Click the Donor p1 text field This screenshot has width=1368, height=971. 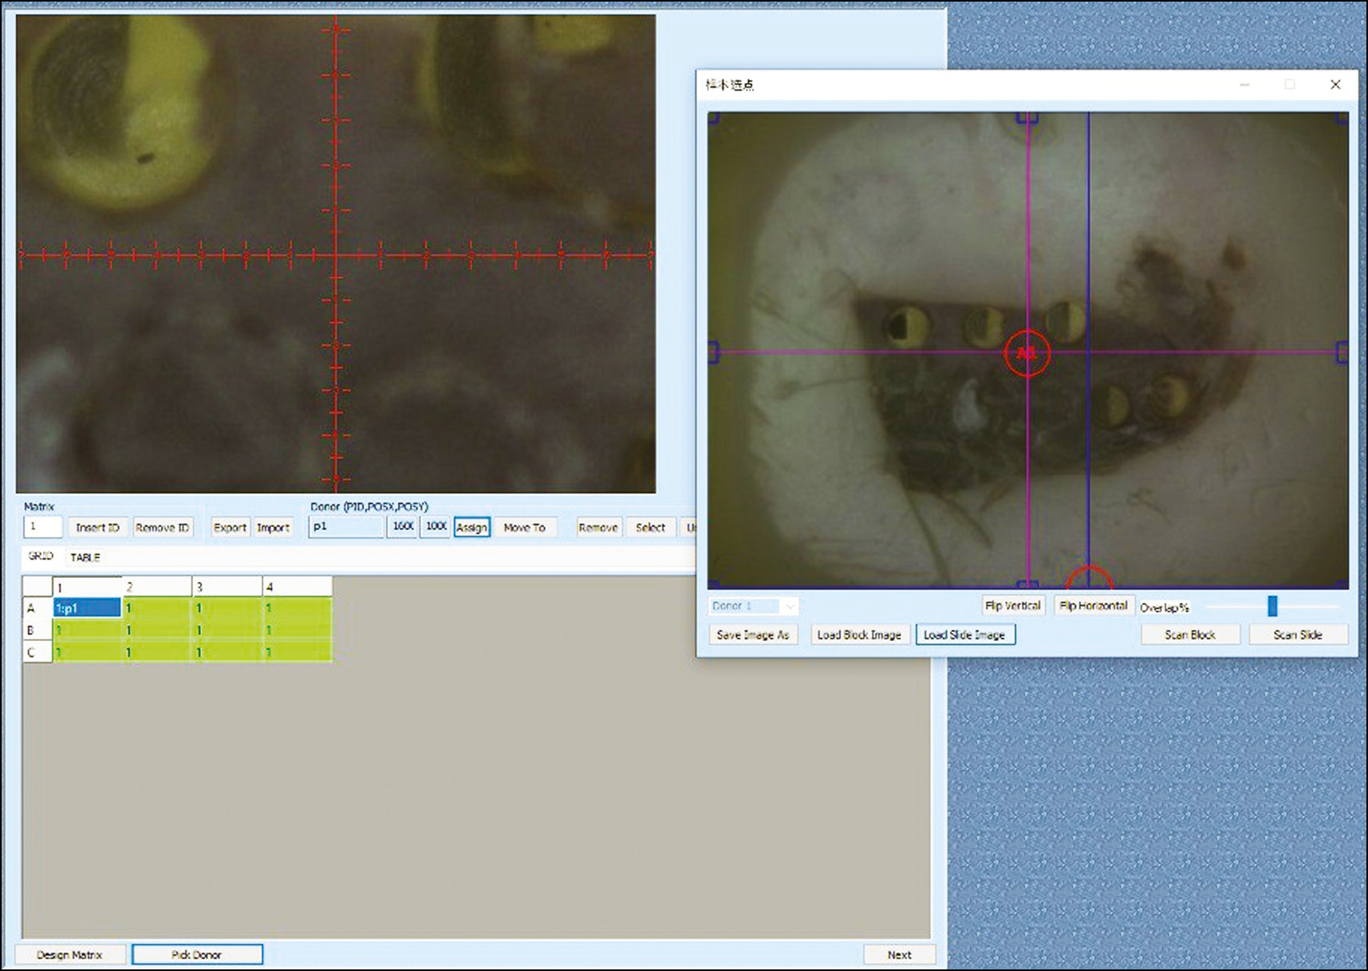point(346,527)
